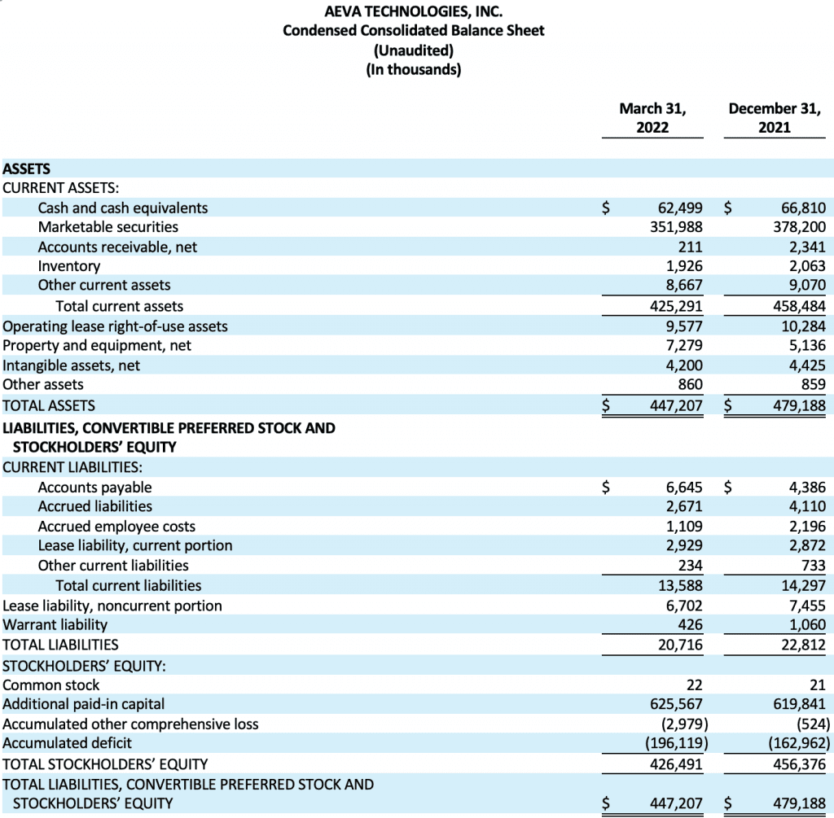Click other current liabilities value 234
This screenshot has width=834, height=818.
pos(690,566)
